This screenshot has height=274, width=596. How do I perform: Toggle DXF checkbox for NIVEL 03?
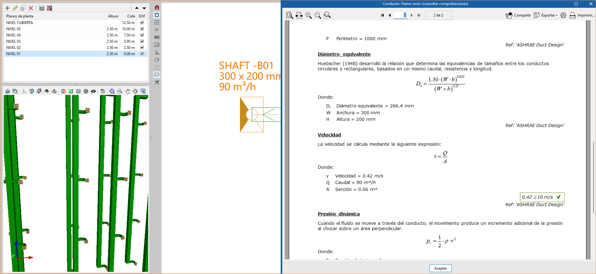142,41
